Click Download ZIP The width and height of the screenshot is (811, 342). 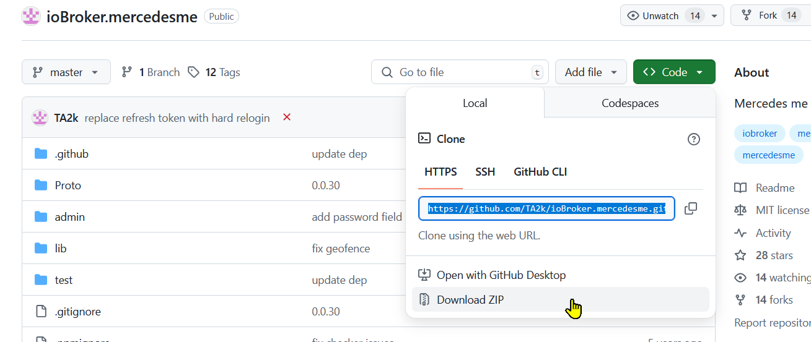470,300
